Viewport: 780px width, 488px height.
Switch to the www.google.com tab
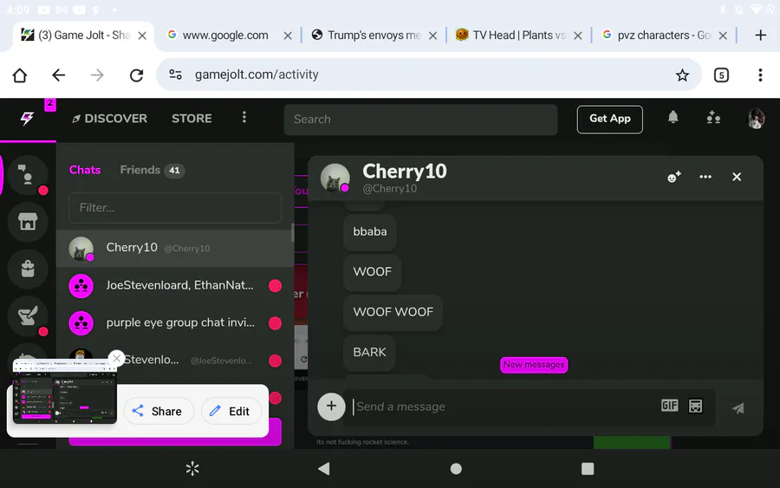click(x=224, y=36)
